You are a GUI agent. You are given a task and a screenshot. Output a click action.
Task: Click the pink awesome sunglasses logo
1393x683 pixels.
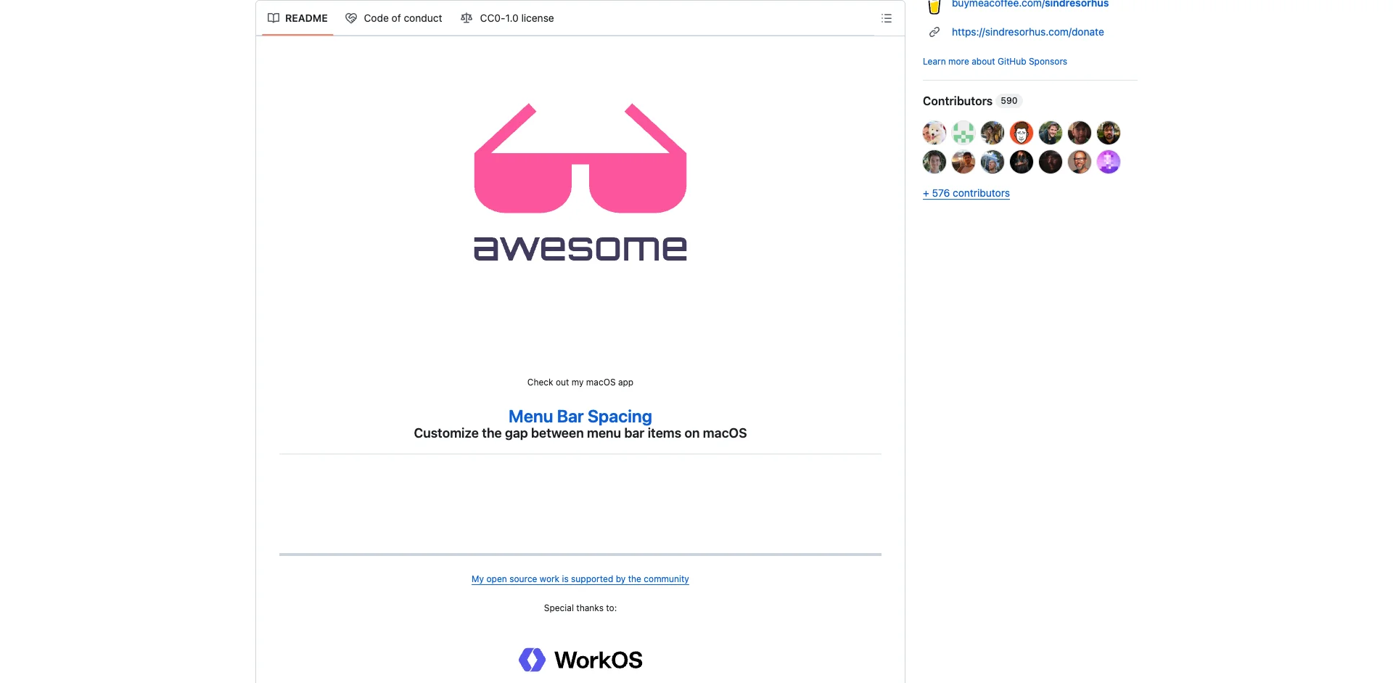(x=580, y=182)
